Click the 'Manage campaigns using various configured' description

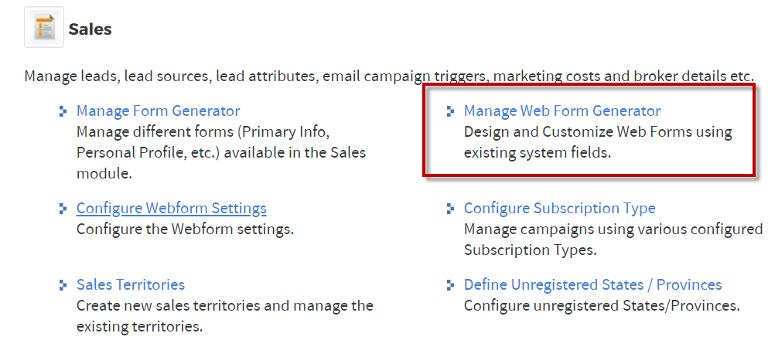click(x=613, y=240)
